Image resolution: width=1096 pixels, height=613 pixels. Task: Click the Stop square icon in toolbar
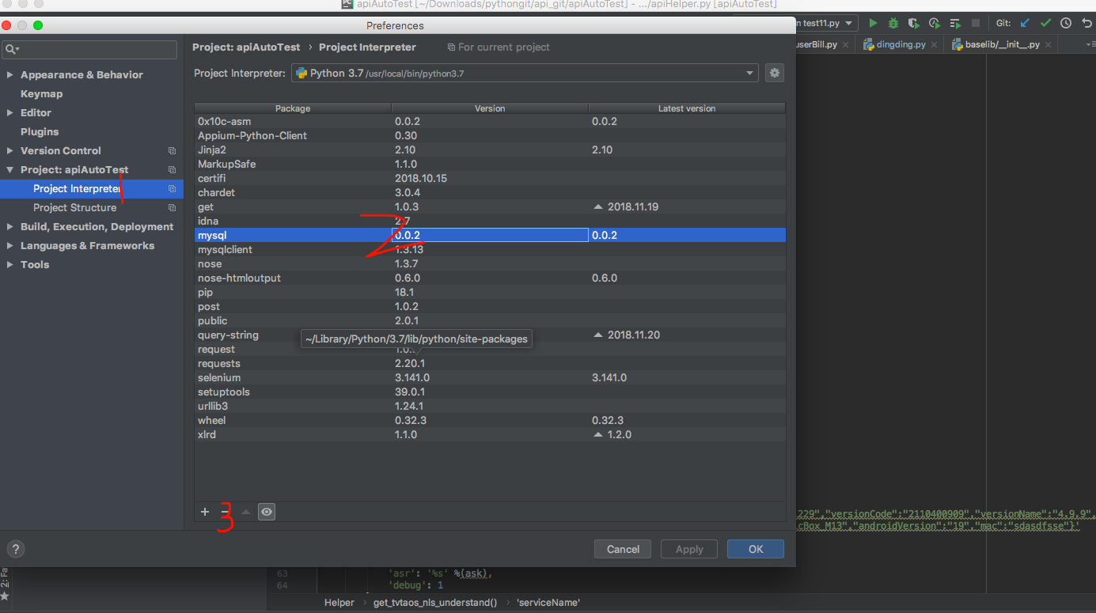(x=976, y=23)
